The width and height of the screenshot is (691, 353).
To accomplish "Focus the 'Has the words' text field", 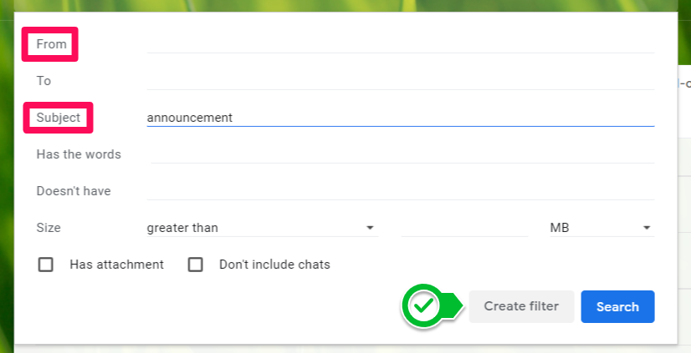I will pyautogui.click(x=400, y=154).
